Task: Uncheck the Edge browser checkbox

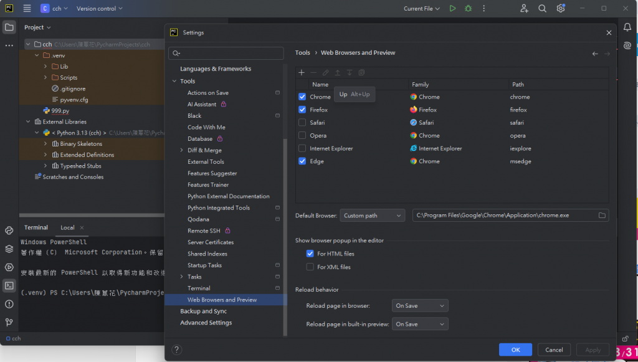Action: click(302, 161)
